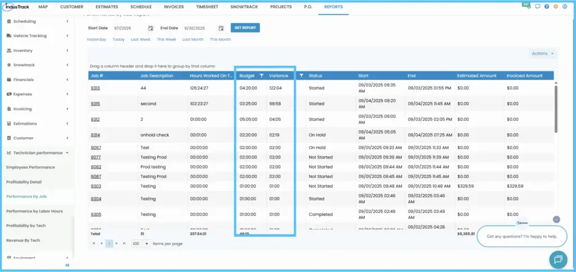The image size is (576, 272).
Task: Open the user profile icon
Action: coord(565,7)
